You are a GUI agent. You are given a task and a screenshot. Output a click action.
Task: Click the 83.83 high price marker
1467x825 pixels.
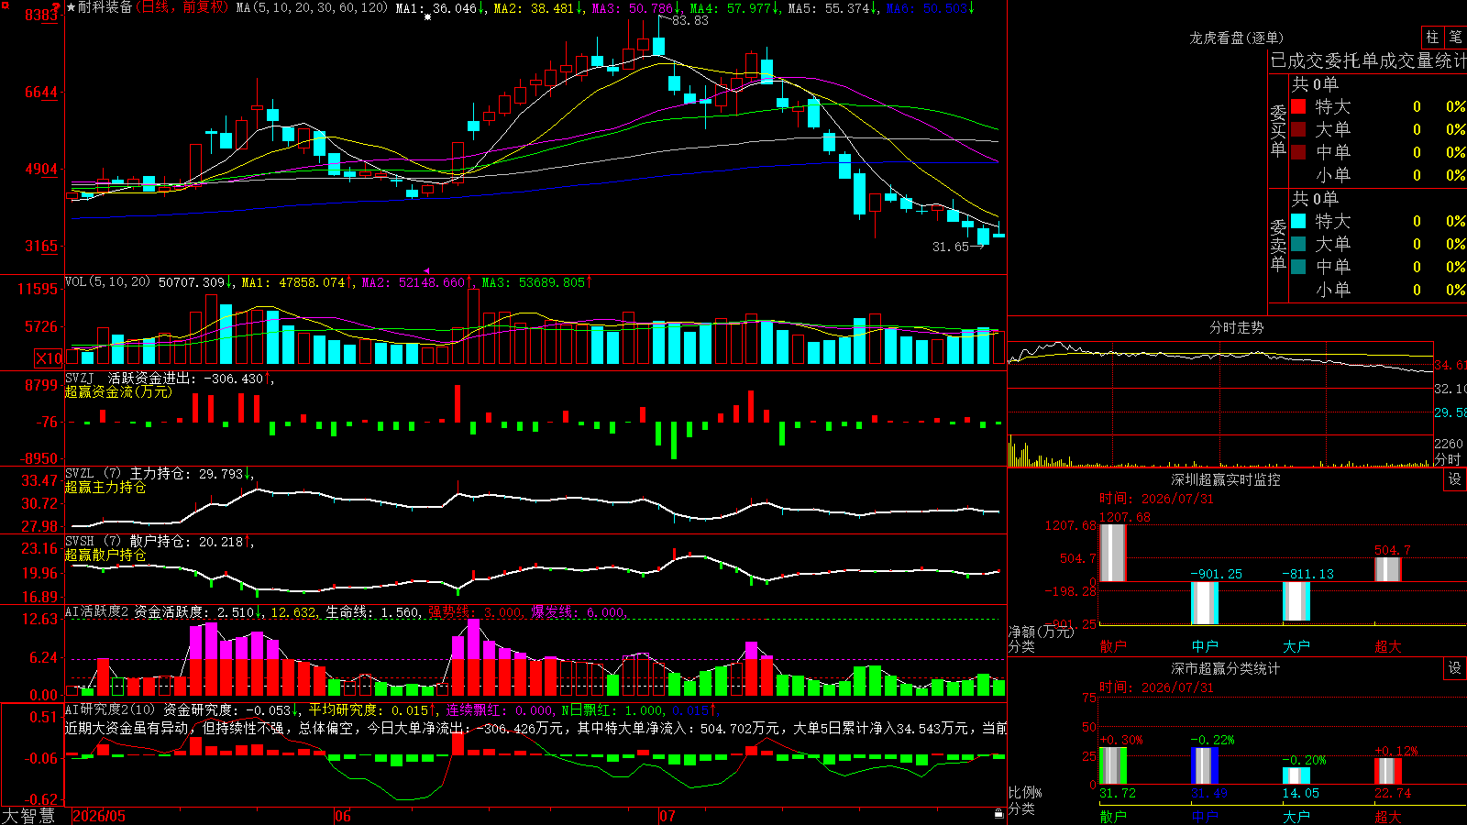pyautogui.click(x=690, y=20)
